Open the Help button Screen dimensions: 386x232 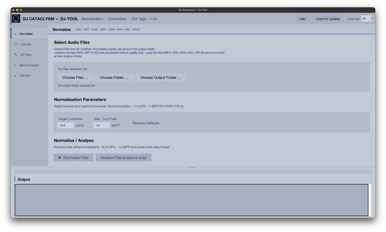click(302, 19)
